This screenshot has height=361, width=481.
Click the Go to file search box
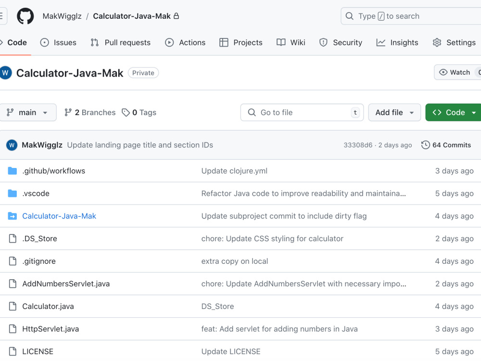point(302,112)
